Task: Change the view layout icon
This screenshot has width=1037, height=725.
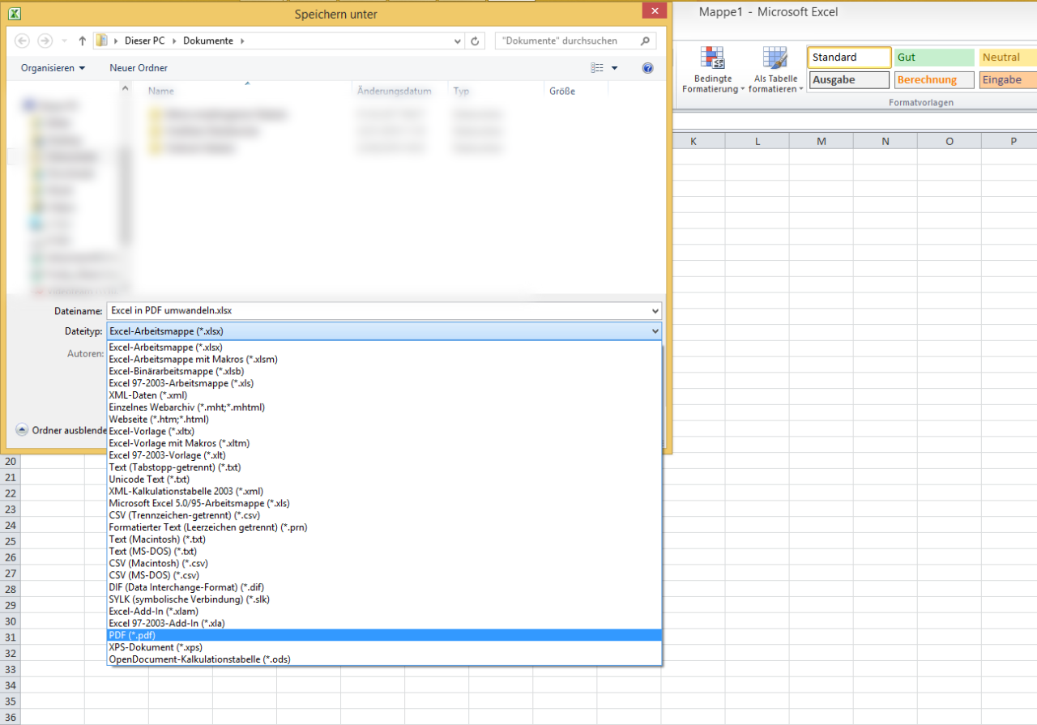Action: pos(597,68)
